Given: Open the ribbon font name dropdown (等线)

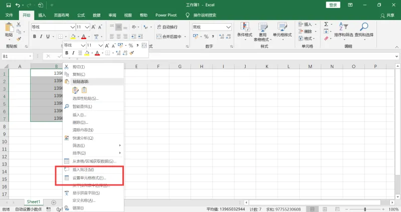Looking at the screenshot, I should pyautogui.click(x=73, y=27).
